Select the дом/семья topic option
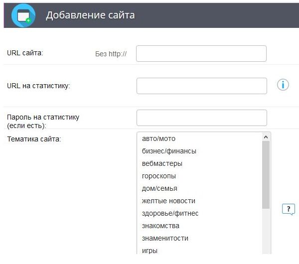This screenshot has width=299, height=264. pos(159,188)
